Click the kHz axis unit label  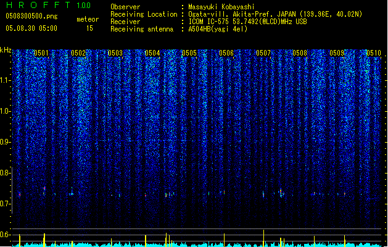pyautogui.click(x=6, y=50)
